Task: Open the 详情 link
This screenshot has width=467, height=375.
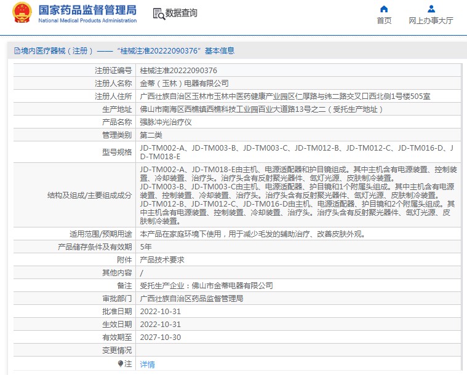Action: point(148,365)
